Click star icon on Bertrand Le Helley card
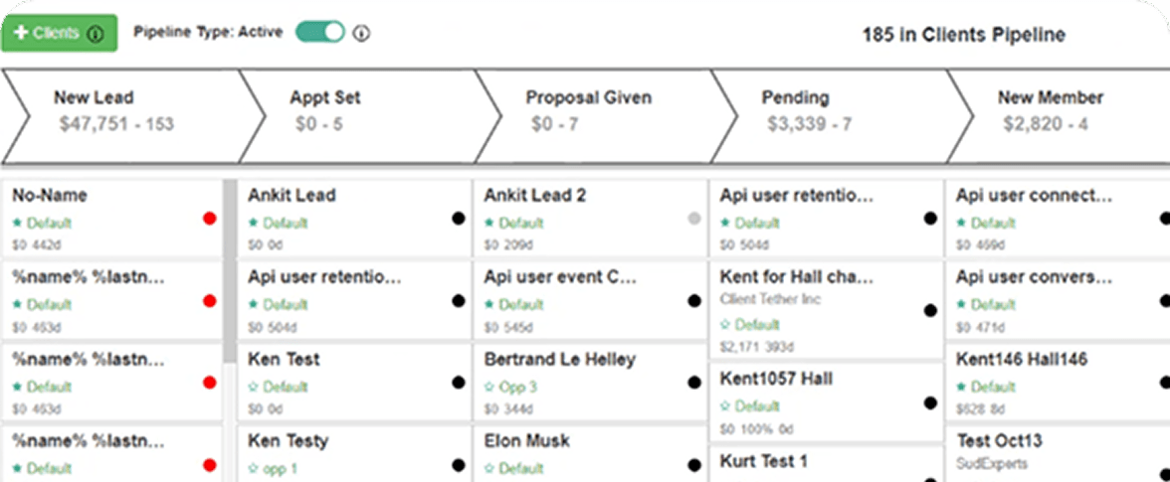The width and height of the screenshot is (1170, 482). [489, 387]
